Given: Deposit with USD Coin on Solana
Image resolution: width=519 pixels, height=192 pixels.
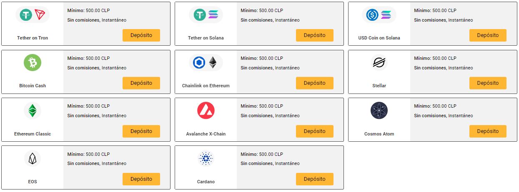Looking at the screenshot, I should tap(488, 35).
